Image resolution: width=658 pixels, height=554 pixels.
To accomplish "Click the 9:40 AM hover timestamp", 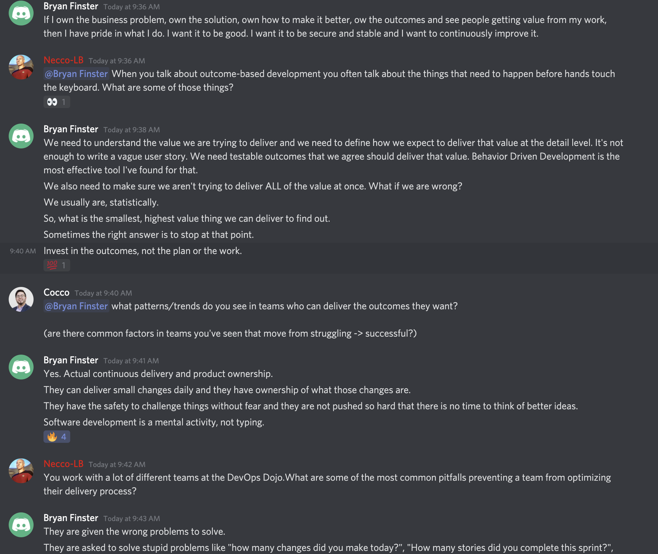I will [x=23, y=251].
